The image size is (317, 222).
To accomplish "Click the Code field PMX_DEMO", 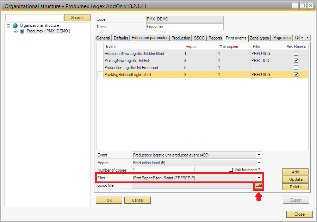I will (185, 19).
